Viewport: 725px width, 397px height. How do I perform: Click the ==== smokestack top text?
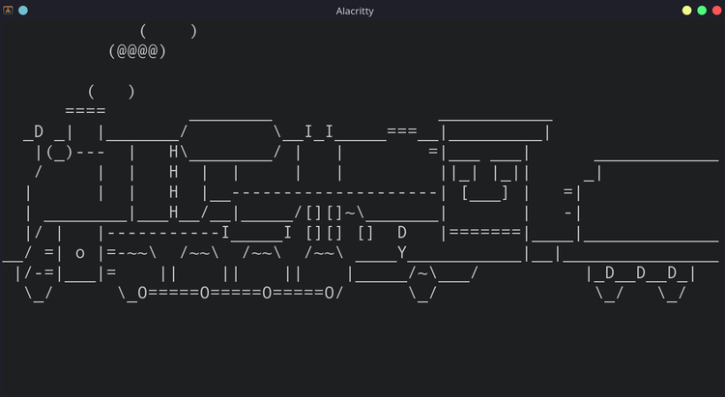(85, 111)
